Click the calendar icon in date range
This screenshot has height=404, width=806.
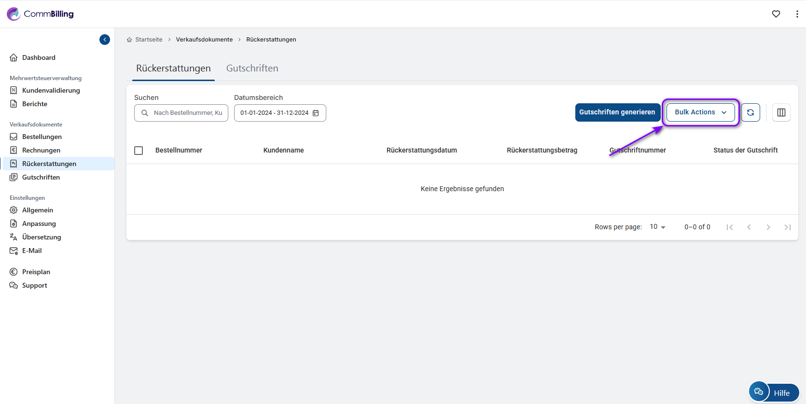coord(316,113)
